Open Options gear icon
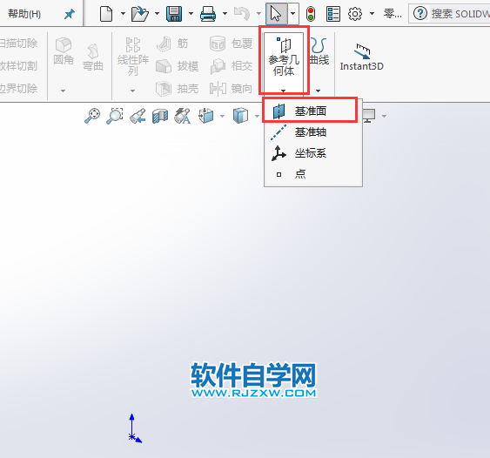Viewport: 490px width, 458px height. tap(355, 14)
